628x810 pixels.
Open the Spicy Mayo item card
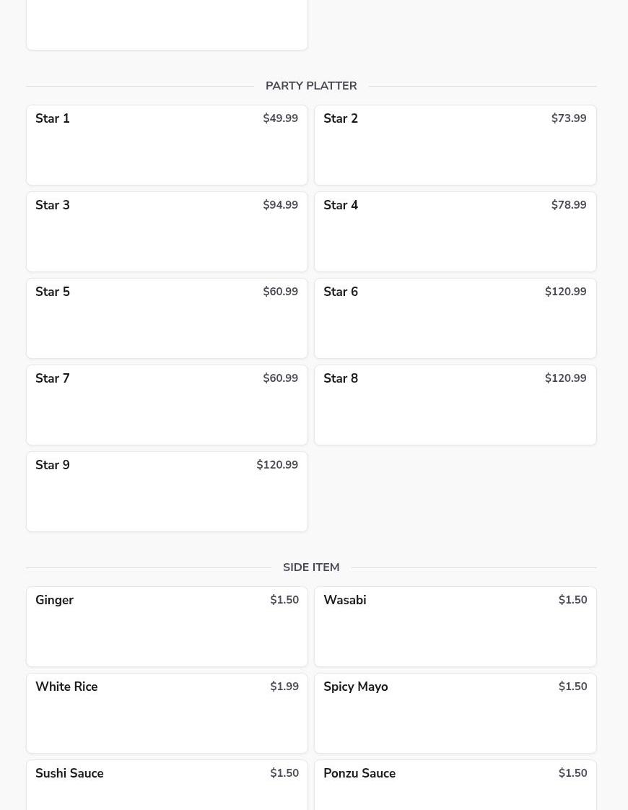[455, 713]
